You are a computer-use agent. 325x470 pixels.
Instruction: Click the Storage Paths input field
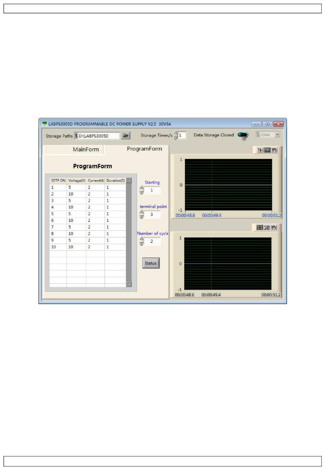coord(98,136)
